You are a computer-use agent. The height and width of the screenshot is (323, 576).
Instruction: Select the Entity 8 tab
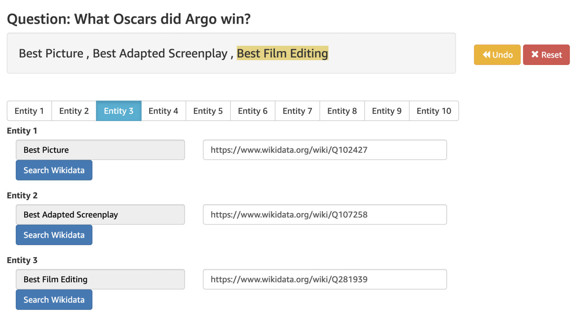(x=342, y=111)
